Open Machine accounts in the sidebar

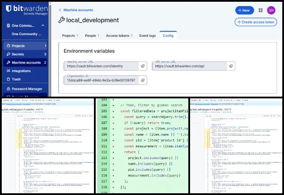click(x=25, y=62)
